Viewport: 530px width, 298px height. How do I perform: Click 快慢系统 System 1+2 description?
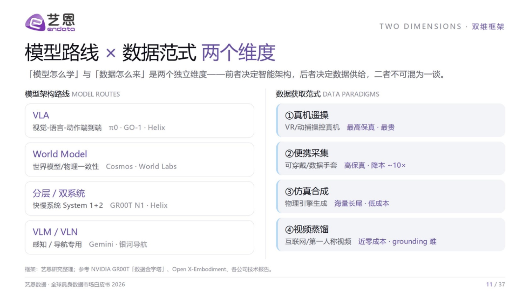(68, 205)
